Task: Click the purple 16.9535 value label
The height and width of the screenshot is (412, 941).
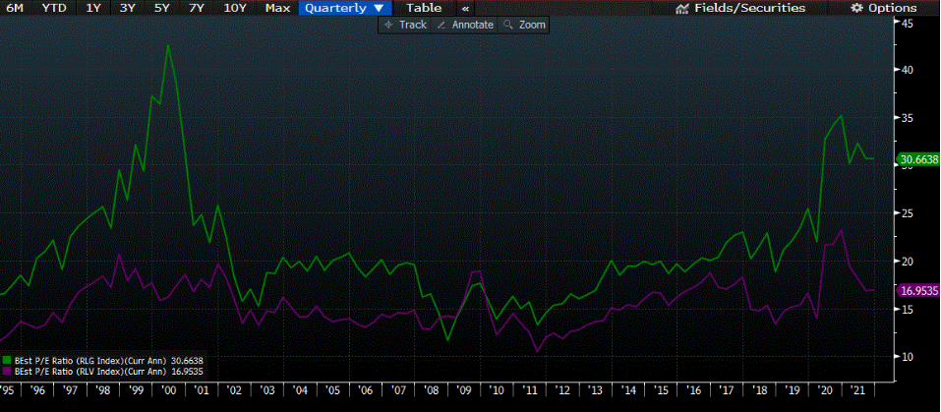Action: pyautogui.click(x=919, y=290)
